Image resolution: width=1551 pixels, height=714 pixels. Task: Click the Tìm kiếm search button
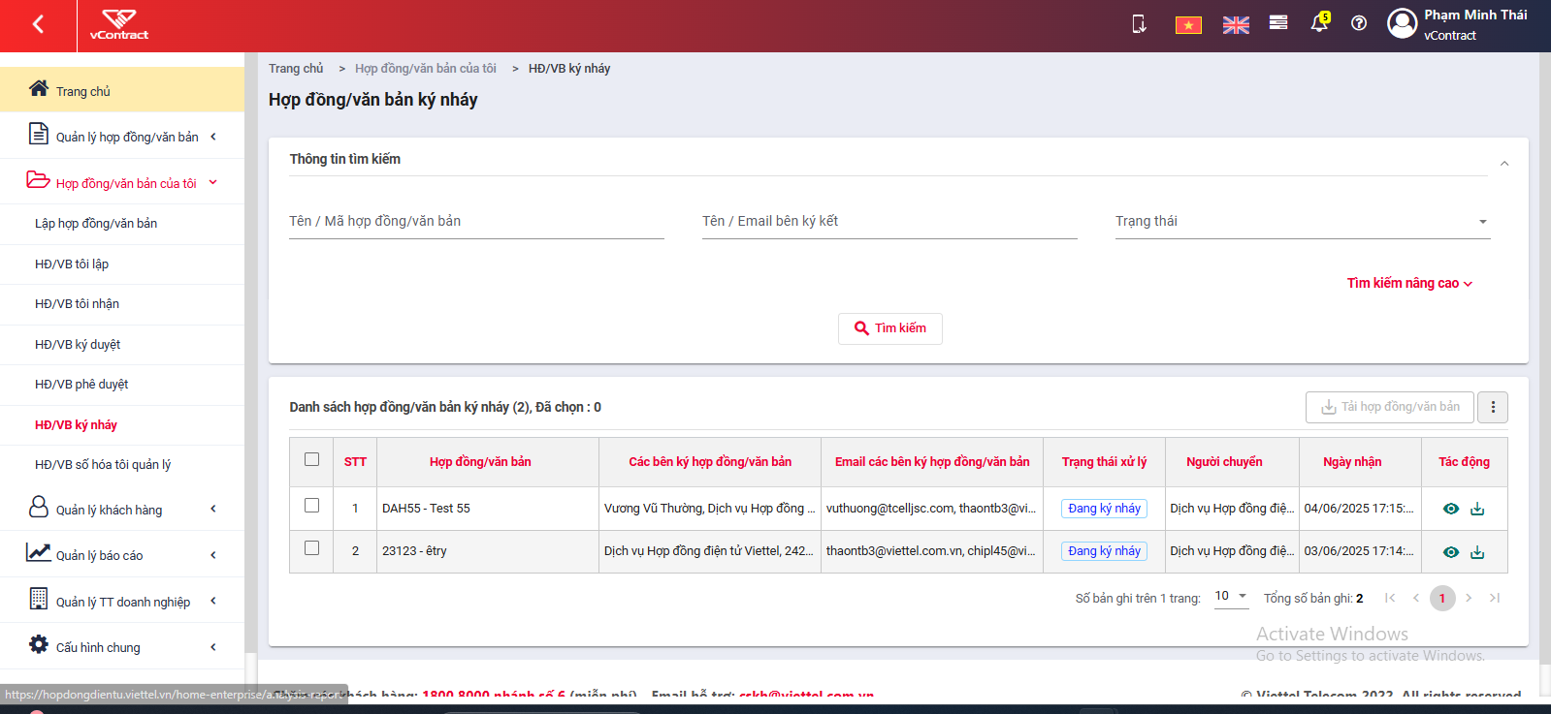[890, 328]
